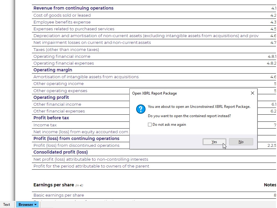Click the "Consolidated profit (loss)" heading
Viewport: 277px width, 208px height.
click(x=60, y=152)
